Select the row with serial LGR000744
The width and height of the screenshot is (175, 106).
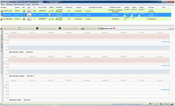coord(86,11)
